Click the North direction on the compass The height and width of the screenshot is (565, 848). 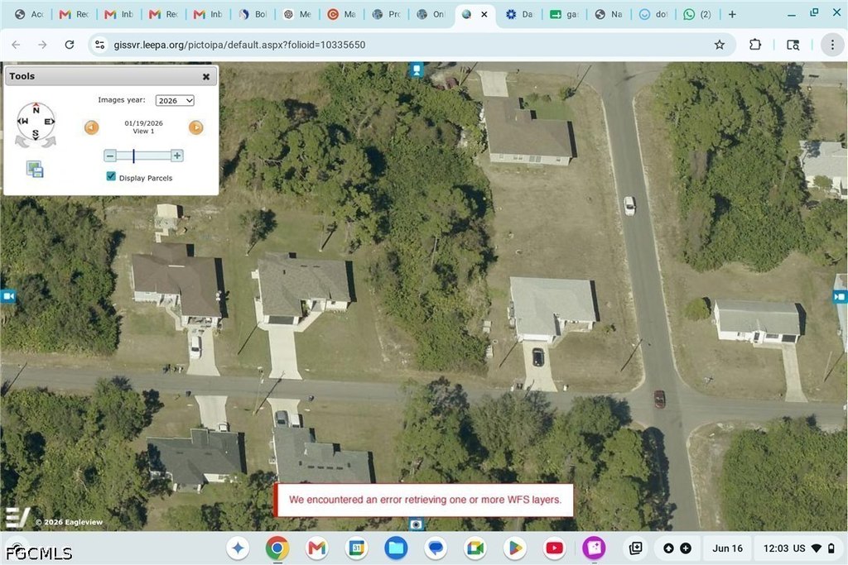pyautogui.click(x=36, y=109)
